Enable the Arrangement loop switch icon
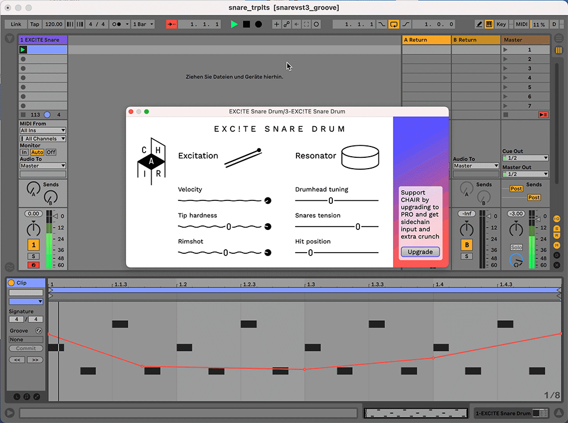Image resolution: width=568 pixels, height=423 pixels. click(x=394, y=24)
